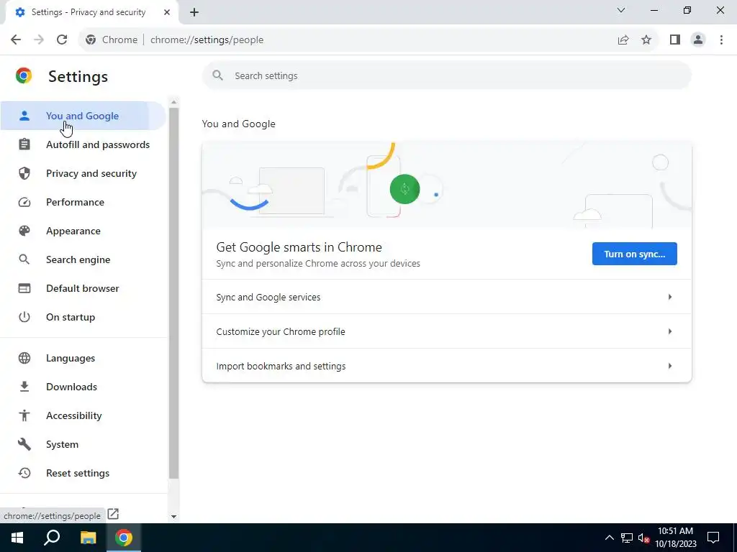The width and height of the screenshot is (737, 552).
Task: Click the Appearance palette icon
Action: coord(24,231)
